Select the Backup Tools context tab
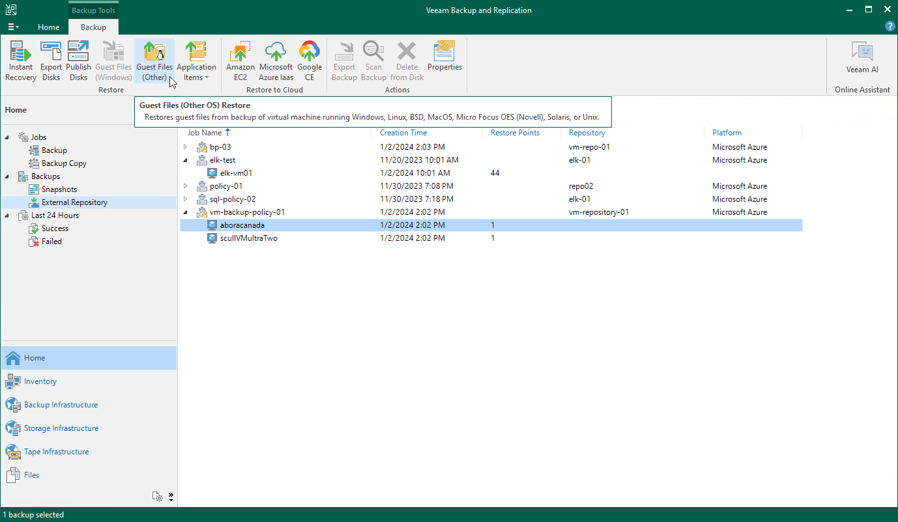Screen dimensions: 898x522 tap(93, 10)
